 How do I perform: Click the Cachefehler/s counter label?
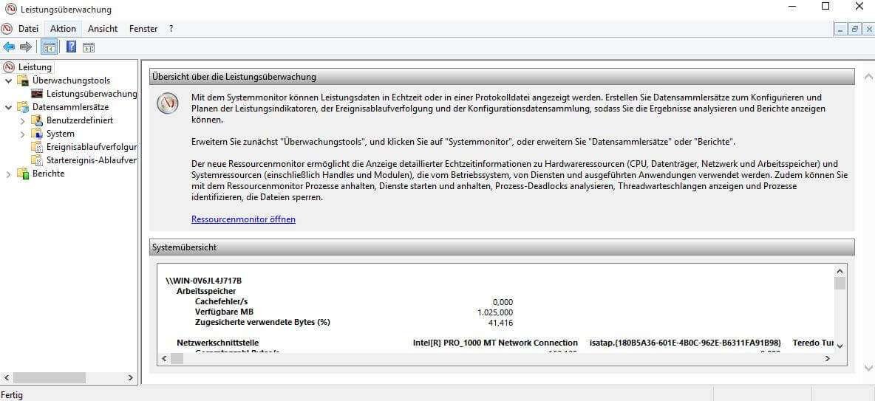tap(221, 301)
